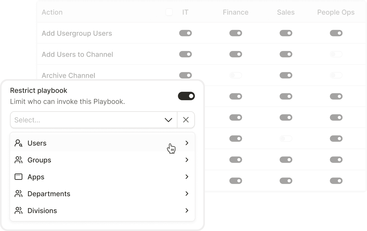This screenshot has height=231, width=367.
Task: Click the Groups people icon
Action: click(x=18, y=160)
